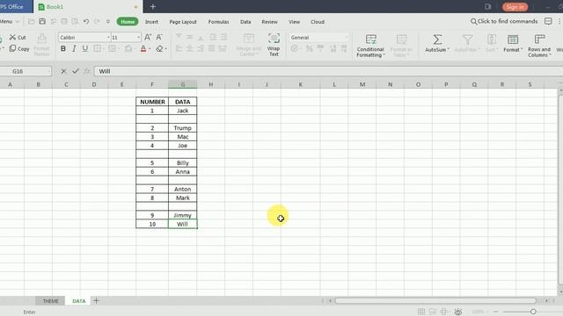The height and width of the screenshot is (316, 563).
Task: Open the View tab
Action: [x=294, y=21]
